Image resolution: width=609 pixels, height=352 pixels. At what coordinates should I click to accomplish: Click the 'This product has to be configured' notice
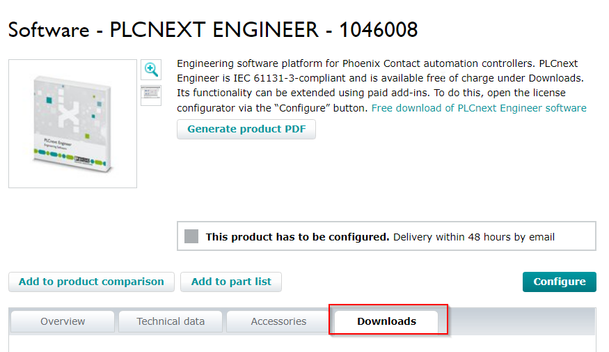(x=297, y=236)
